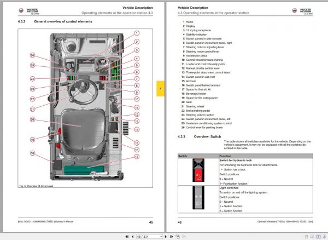Click the Wacker Neuson logo on left page

click(x=28, y=11)
